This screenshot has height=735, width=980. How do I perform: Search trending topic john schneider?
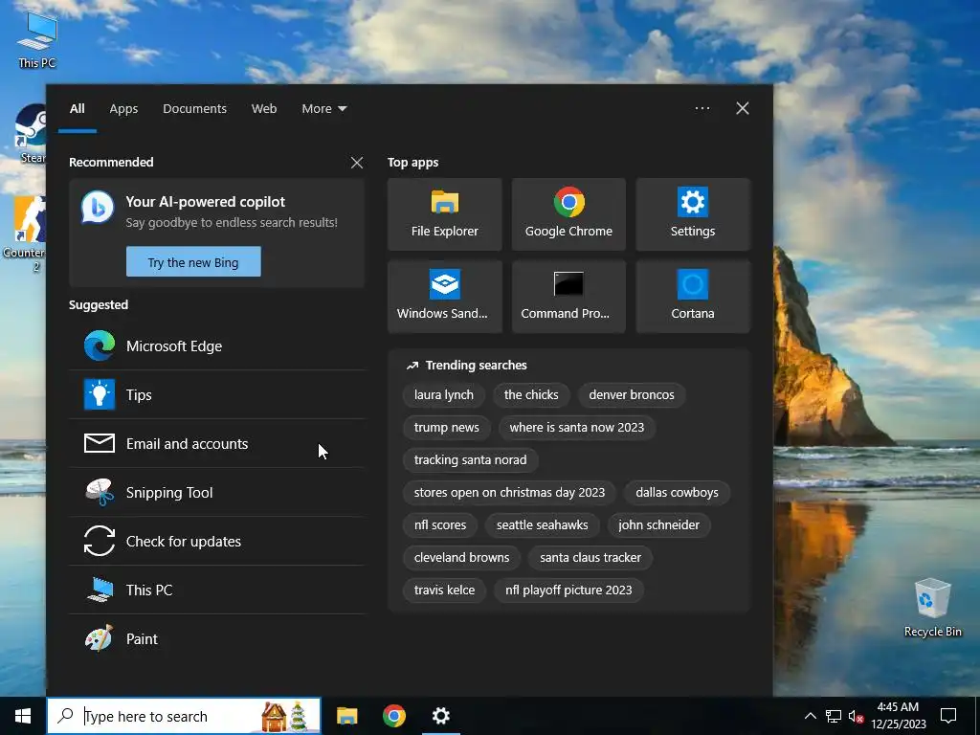tap(658, 525)
